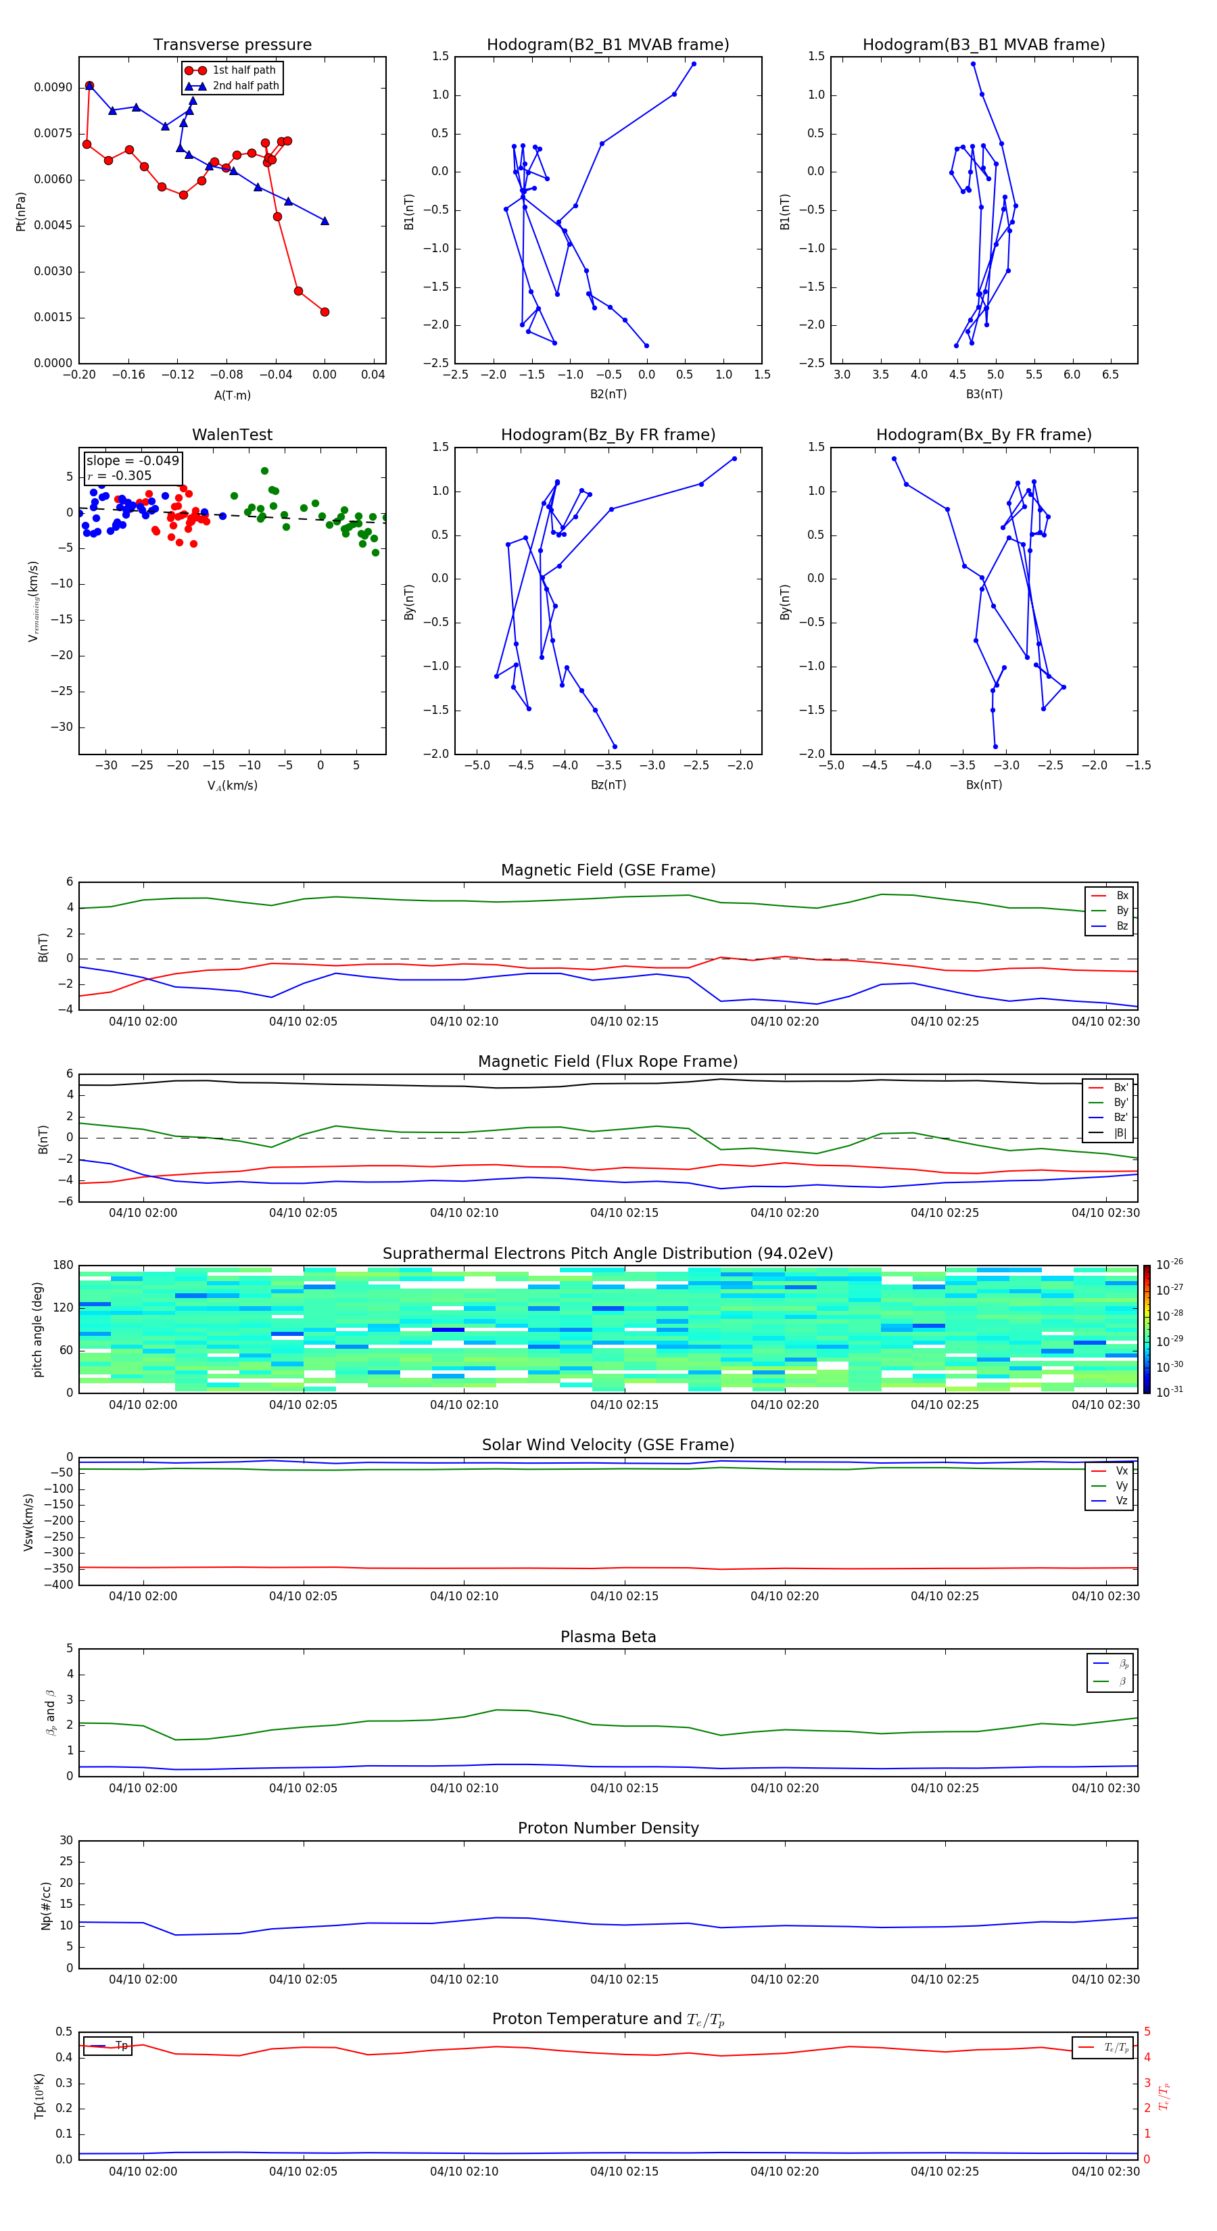1217x2231 pixels.
Task: Select the "2nd half path" legend entry
Action: click(x=232, y=86)
